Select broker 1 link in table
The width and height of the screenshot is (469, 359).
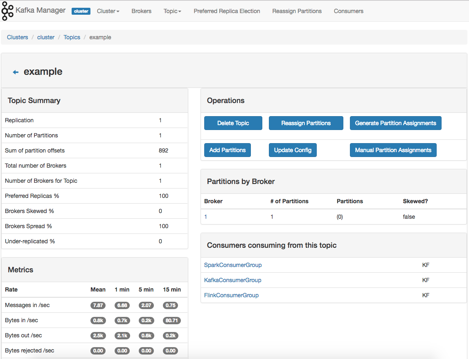click(x=206, y=217)
